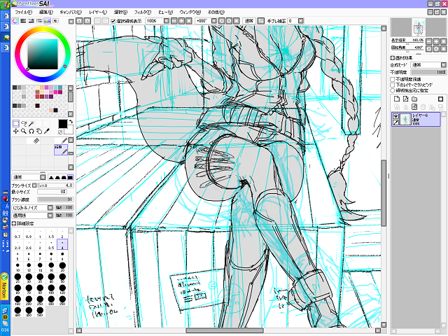Select the magic wand tool
The height and width of the screenshot is (336, 448).
pyautogui.click(x=31, y=123)
